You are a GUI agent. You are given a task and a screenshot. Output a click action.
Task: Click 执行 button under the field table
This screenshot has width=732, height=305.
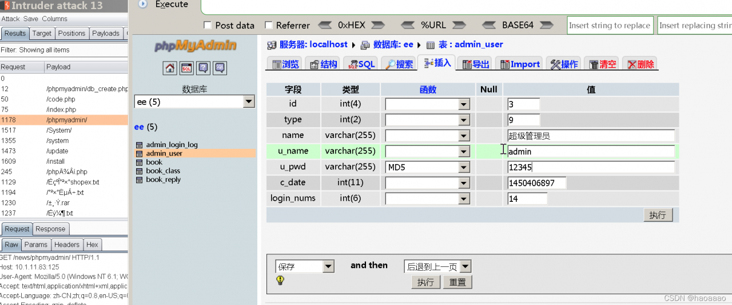click(658, 215)
